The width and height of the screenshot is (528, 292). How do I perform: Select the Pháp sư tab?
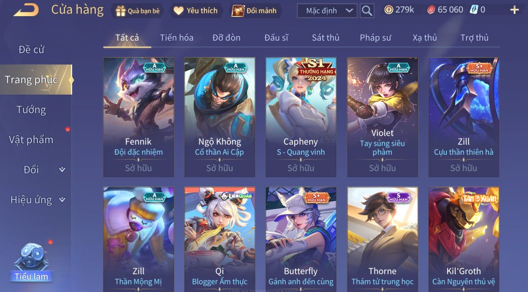(375, 38)
